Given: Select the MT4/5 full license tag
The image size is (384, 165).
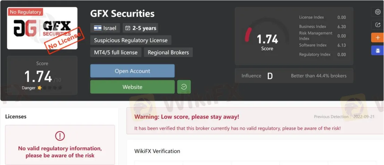Looking at the screenshot, I should click(x=116, y=52).
